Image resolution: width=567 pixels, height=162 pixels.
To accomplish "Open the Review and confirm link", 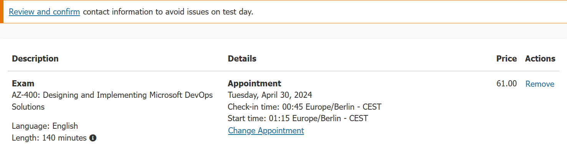I will pos(44,11).
